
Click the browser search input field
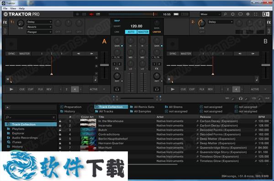(x=31, y=117)
